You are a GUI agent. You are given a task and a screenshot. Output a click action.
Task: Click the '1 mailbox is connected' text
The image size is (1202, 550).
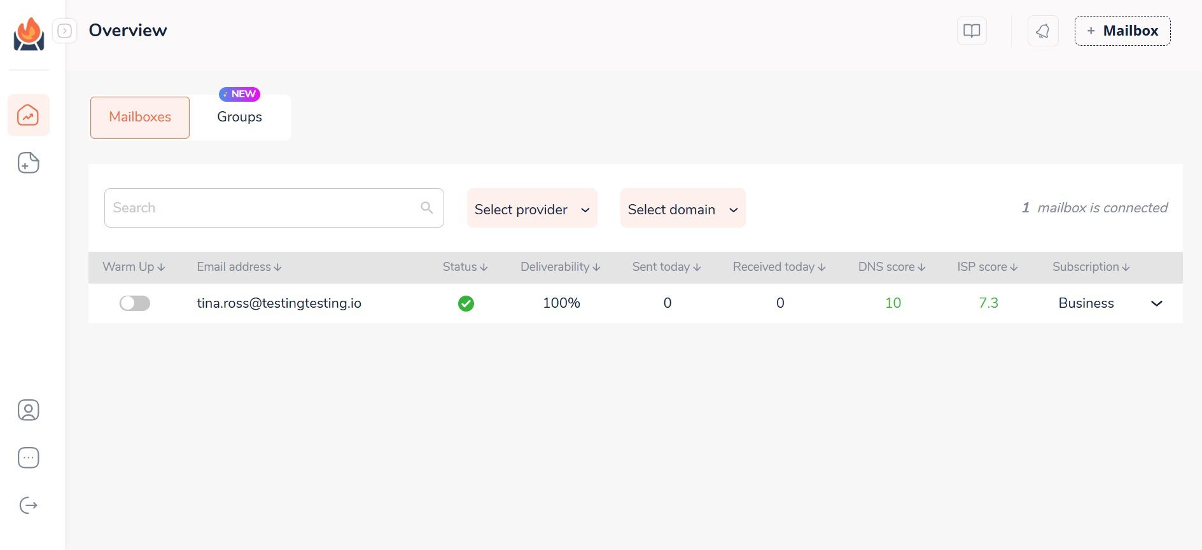[1094, 208]
